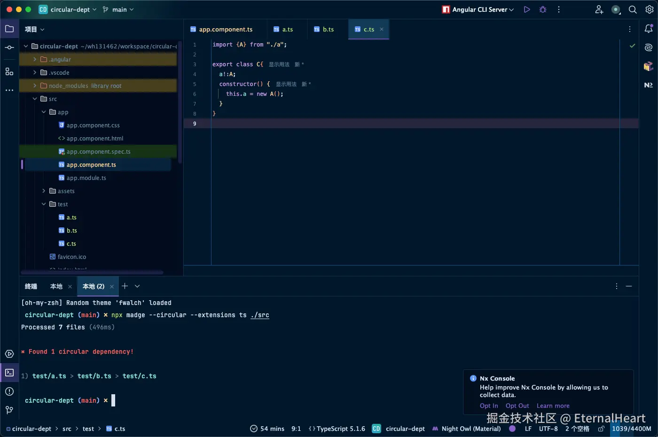Open the Nx Console sidebar icon
The width and height of the screenshot is (658, 437).
point(649,85)
